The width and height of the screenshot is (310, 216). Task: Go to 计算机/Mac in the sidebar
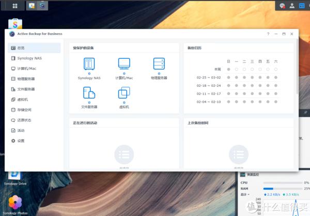34,68
